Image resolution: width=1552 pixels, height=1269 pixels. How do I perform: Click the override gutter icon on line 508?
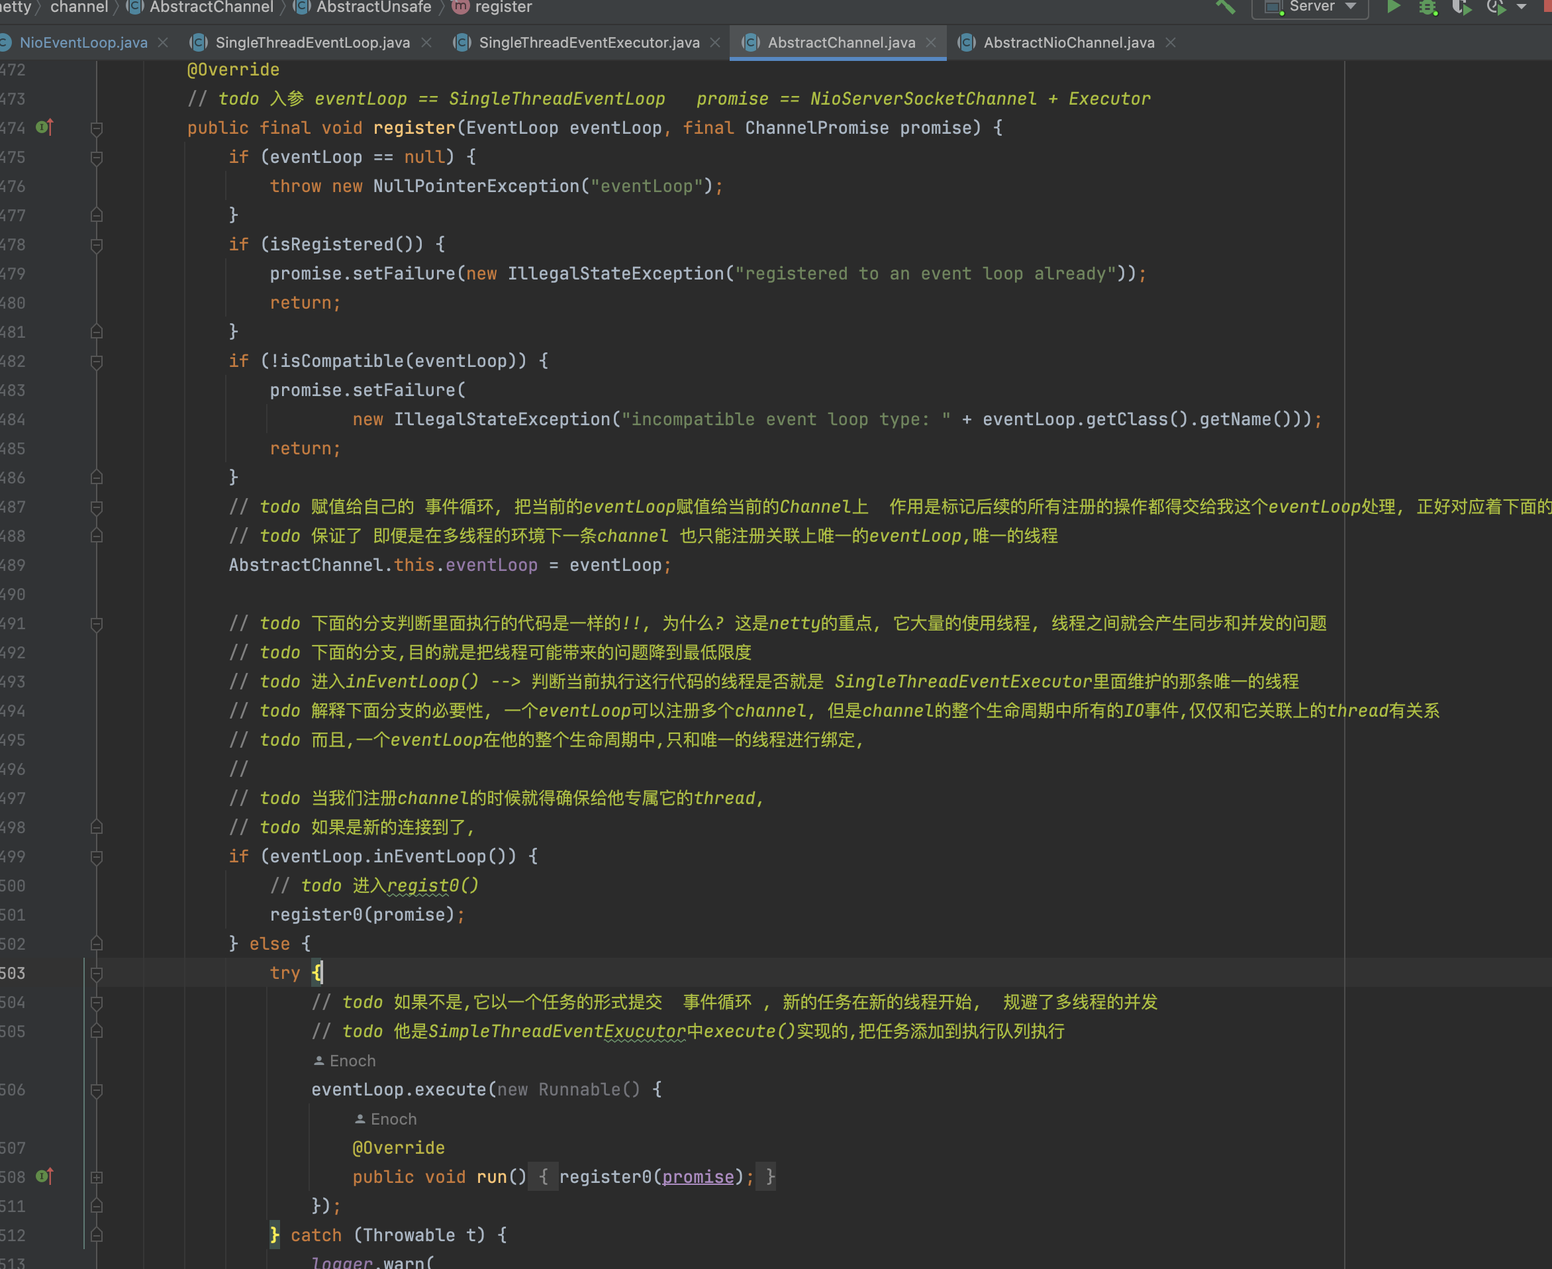[44, 1176]
